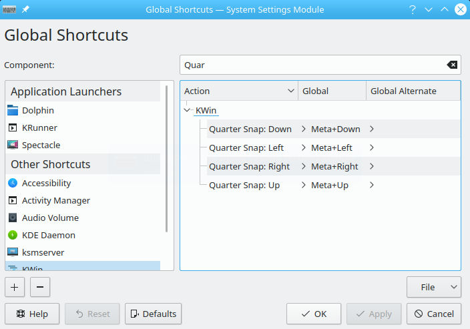
Task: Select the ksmserver component label
Action: coord(43,253)
